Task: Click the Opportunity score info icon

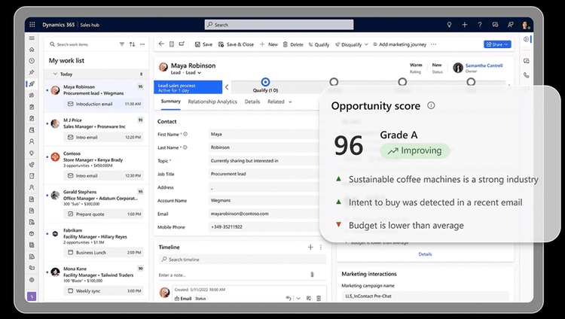Action: coord(431,105)
